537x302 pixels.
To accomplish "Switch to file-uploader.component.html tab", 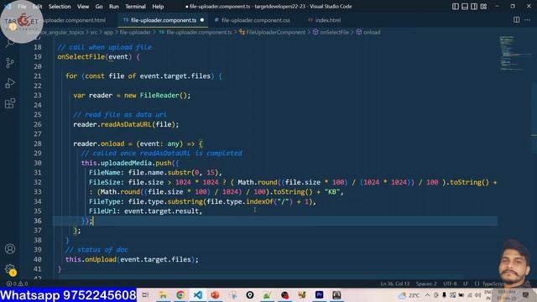I will tap(75, 20).
